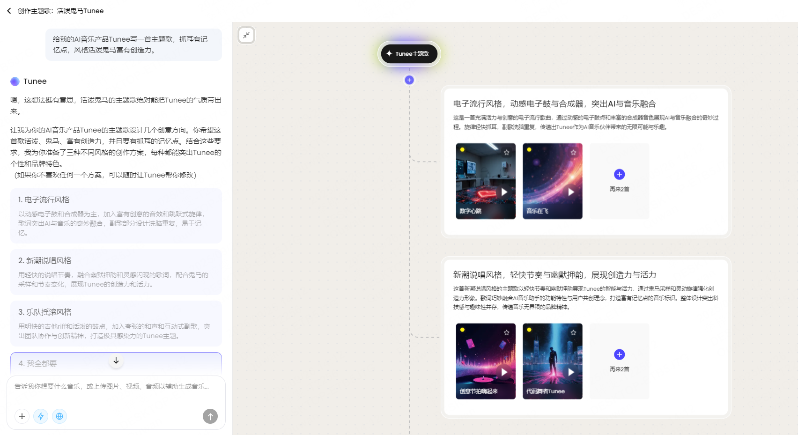Screen dimensions: 798x435
Task: Click the plus node below Tune主题歌
Action: point(409,80)
